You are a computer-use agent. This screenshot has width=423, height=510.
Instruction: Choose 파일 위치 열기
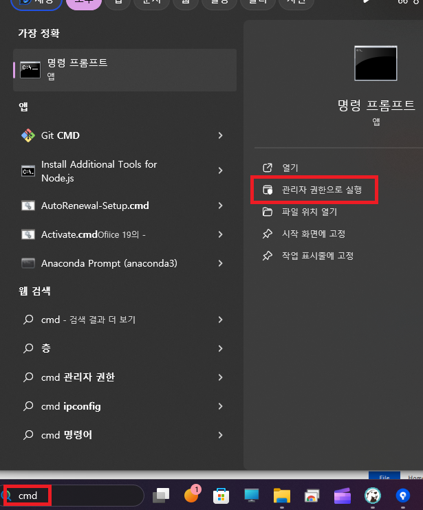tap(300, 212)
